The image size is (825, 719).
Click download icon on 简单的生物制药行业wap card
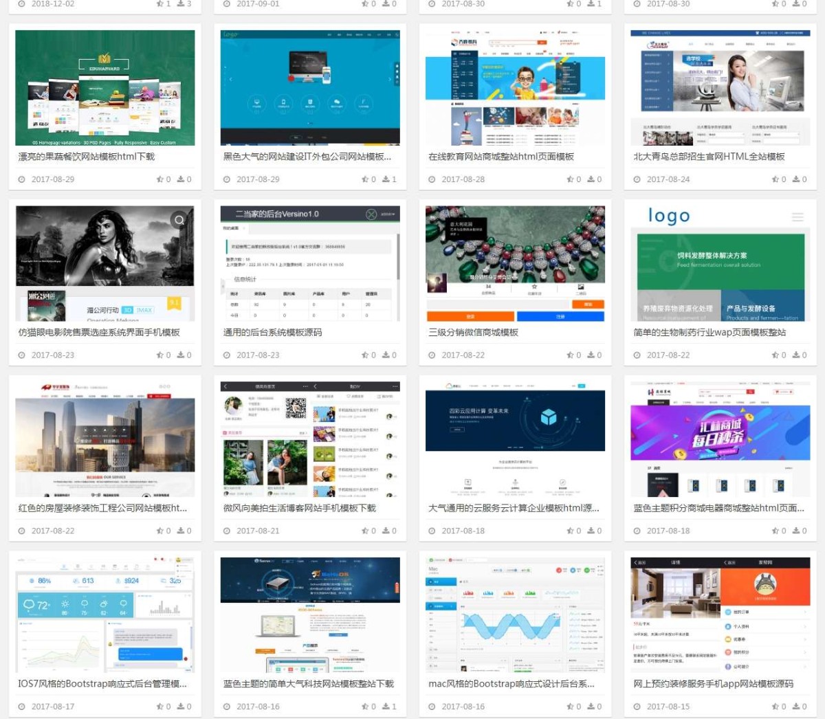[x=795, y=355]
